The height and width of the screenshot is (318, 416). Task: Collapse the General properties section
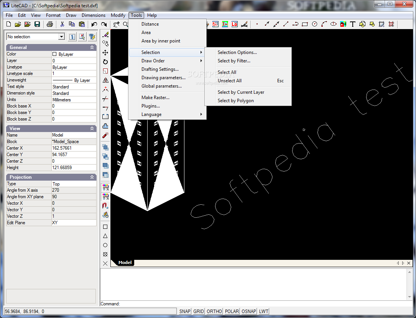click(x=92, y=47)
